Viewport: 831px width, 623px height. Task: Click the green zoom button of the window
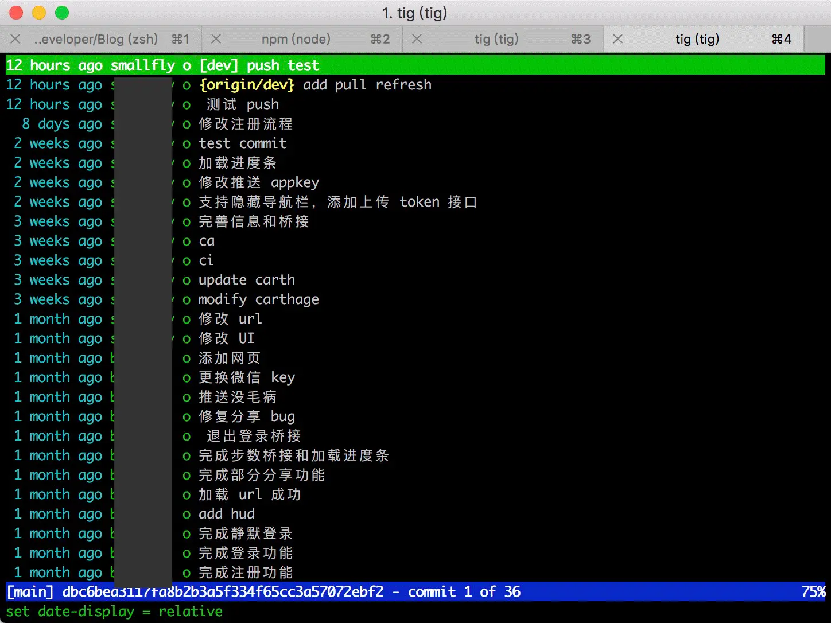(x=61, y=13)
